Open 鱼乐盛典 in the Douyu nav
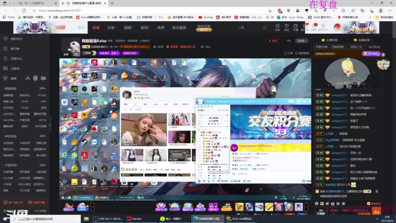Screen dimensions: 396x223 [x=179, y=28]
